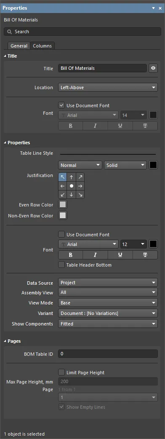The image size is (165, 439).
Task: Select bottom-left justification arrow
Action: pos(63,195)
